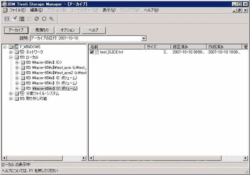Open the 編集(E) menu

click(37, 10)
